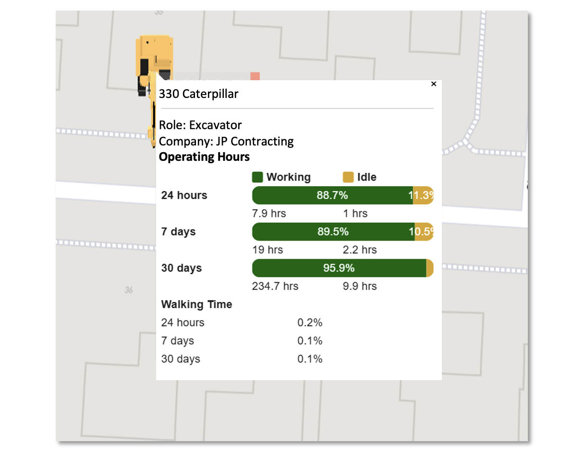Image resolution: width=585 pixels, height=457 pixels.
Task: Click the 89.5% working bar for 7 days
Action: pos(333,232)
